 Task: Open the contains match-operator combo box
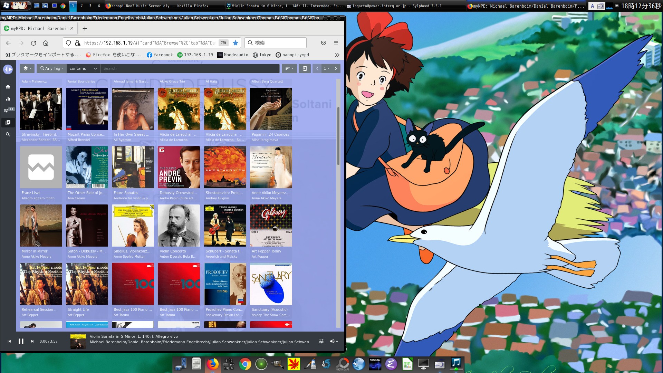point(83,68)
